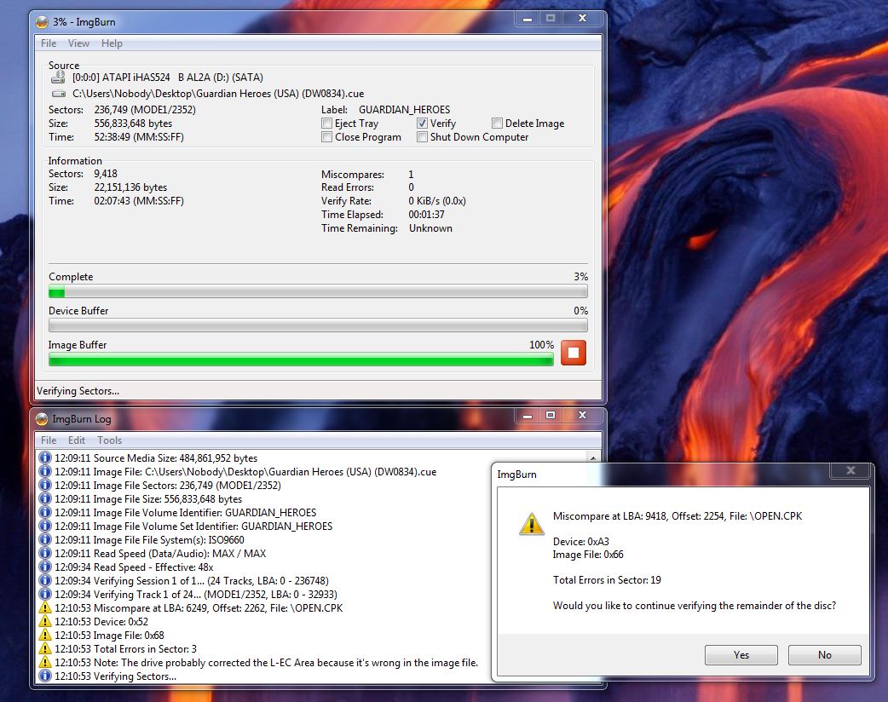Close the Miscompare dialog with its X button
The width and height of the screenshot is (888, 702).
851,470
